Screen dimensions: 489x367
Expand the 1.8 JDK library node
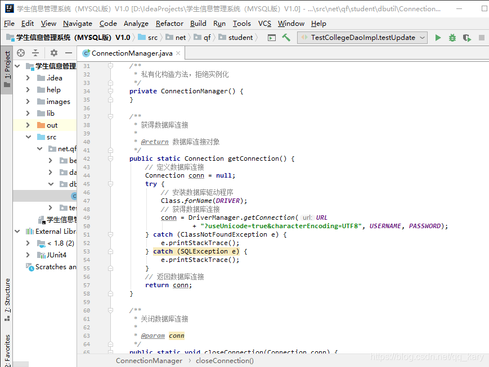click(28, 243)
